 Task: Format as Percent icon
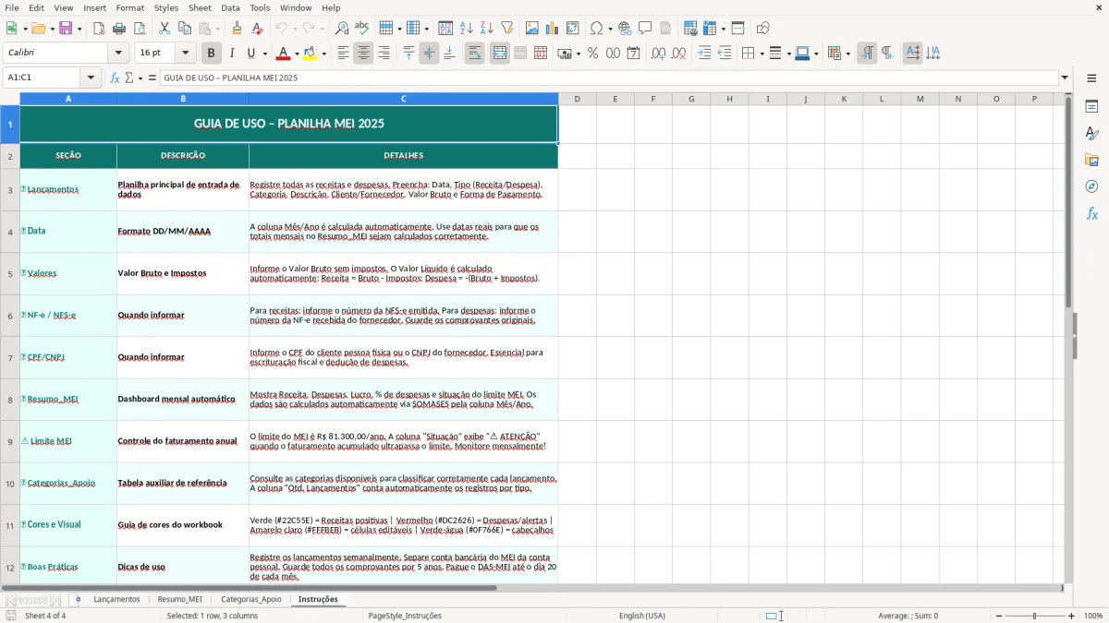(592, 54)
